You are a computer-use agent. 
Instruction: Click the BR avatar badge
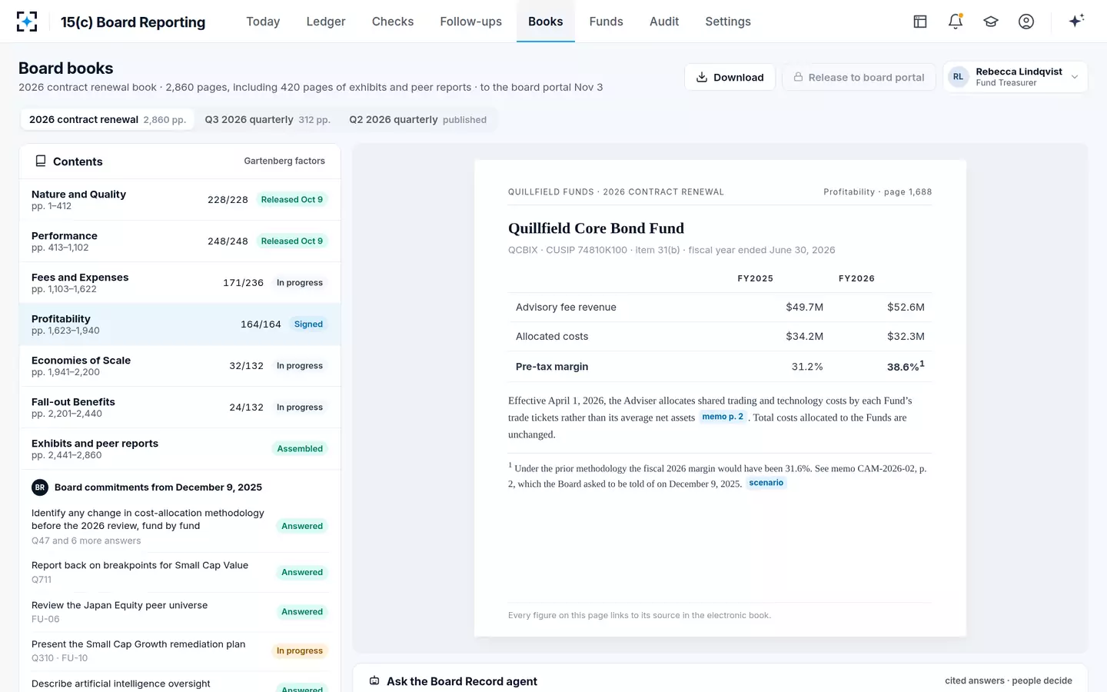[40, 487]
